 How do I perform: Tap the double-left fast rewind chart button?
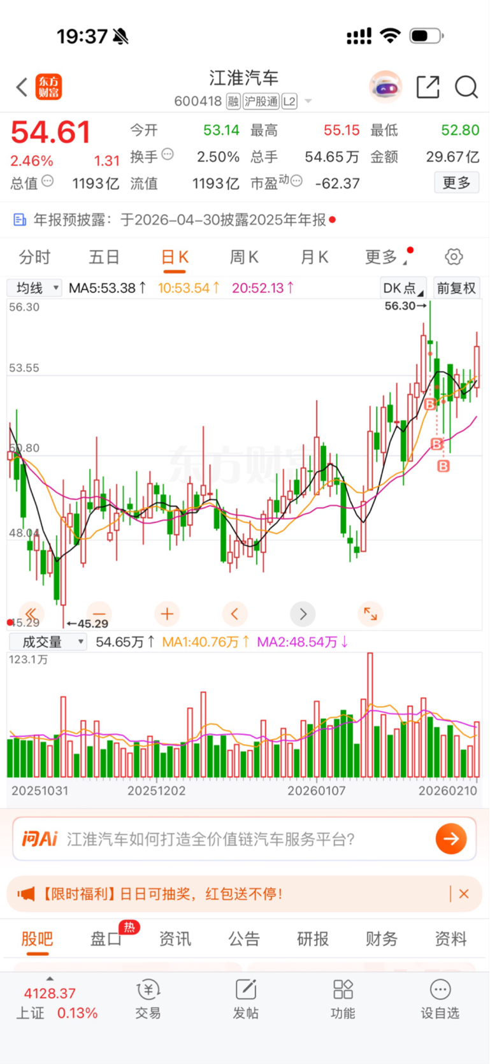click(x=31, y=614)
